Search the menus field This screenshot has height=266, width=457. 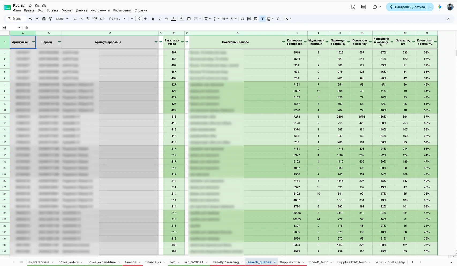pyautogui.click(x=16, y=19)
